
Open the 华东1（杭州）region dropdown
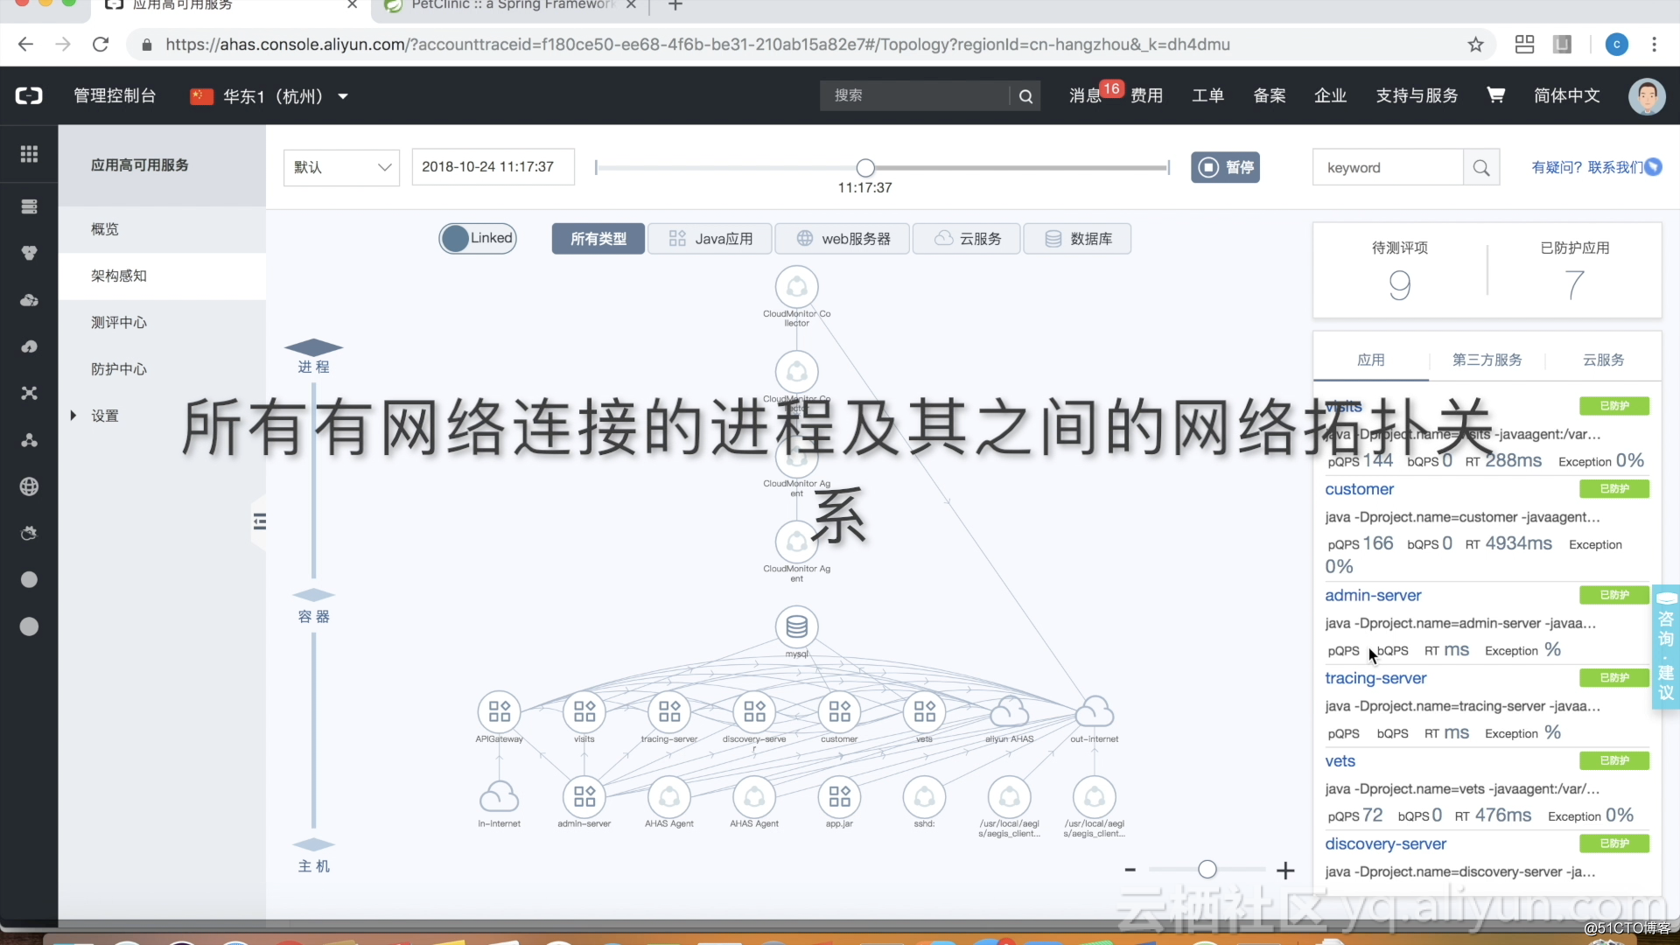coord(269,96)
